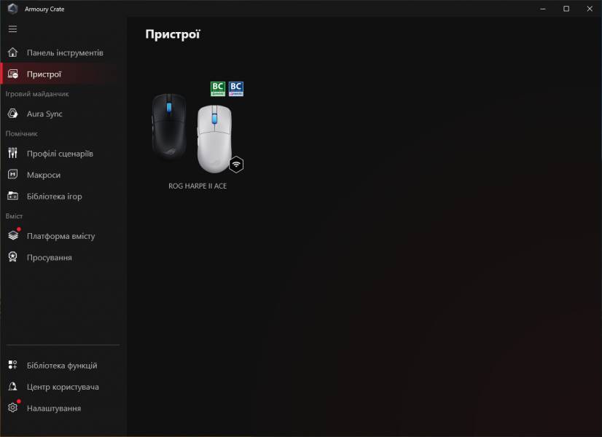Click the green BC badge
Image resolution: width=602 pixels, height=437 pixels.
point(218,89)
